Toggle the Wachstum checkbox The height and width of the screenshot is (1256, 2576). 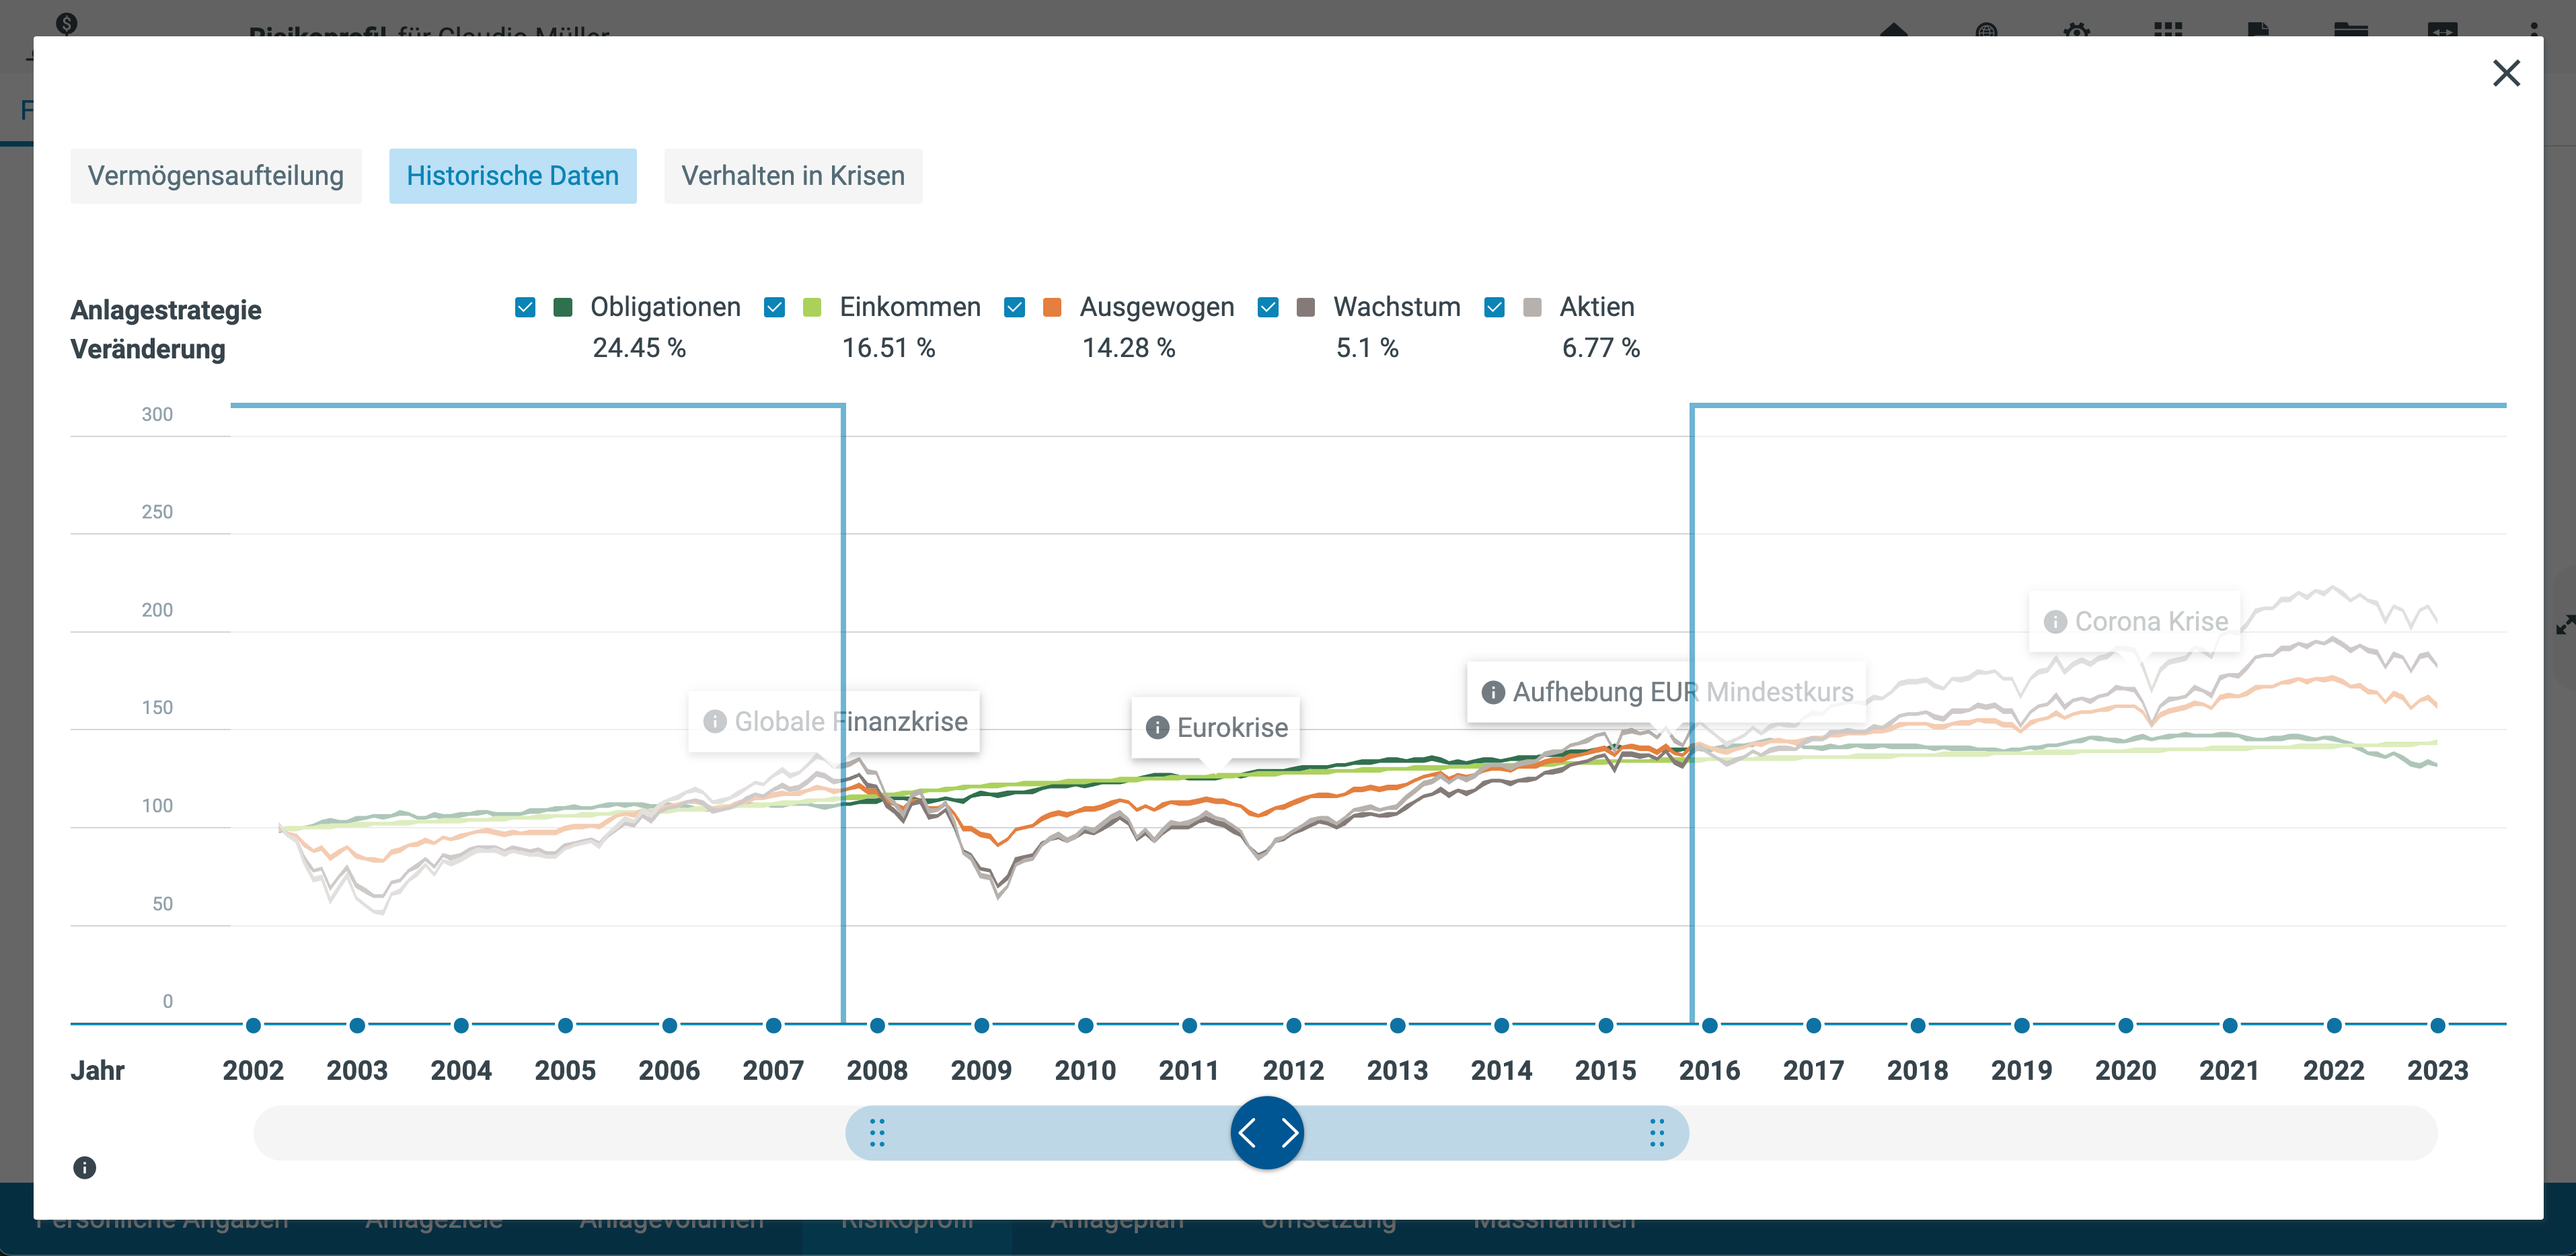tap(1268, 307)
